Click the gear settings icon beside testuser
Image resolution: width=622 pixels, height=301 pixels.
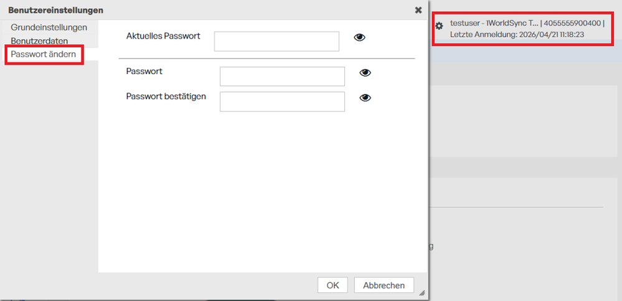point(439,25)
